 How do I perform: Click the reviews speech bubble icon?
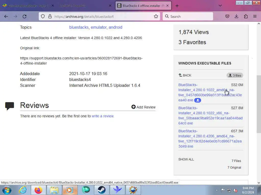9,106
